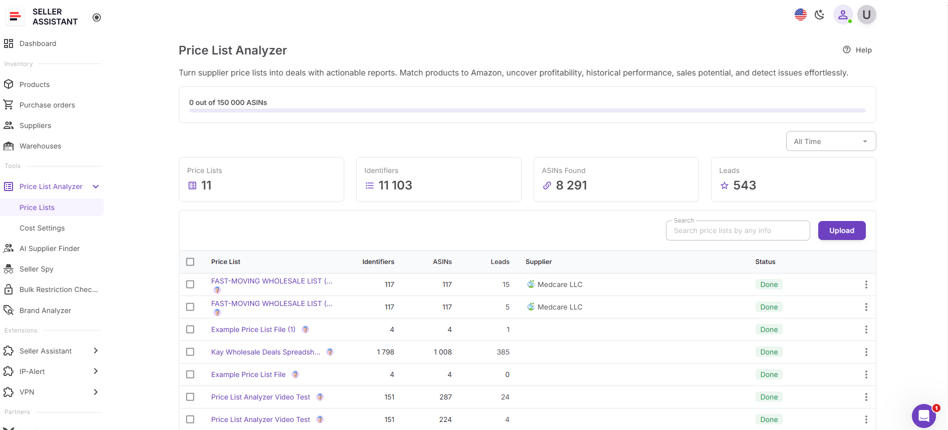
Task: Click the Seller Assistant logo icon
Action: (x=16, y=17)
